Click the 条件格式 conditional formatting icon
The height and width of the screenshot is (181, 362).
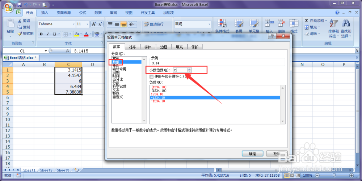(x=222, y=23)
